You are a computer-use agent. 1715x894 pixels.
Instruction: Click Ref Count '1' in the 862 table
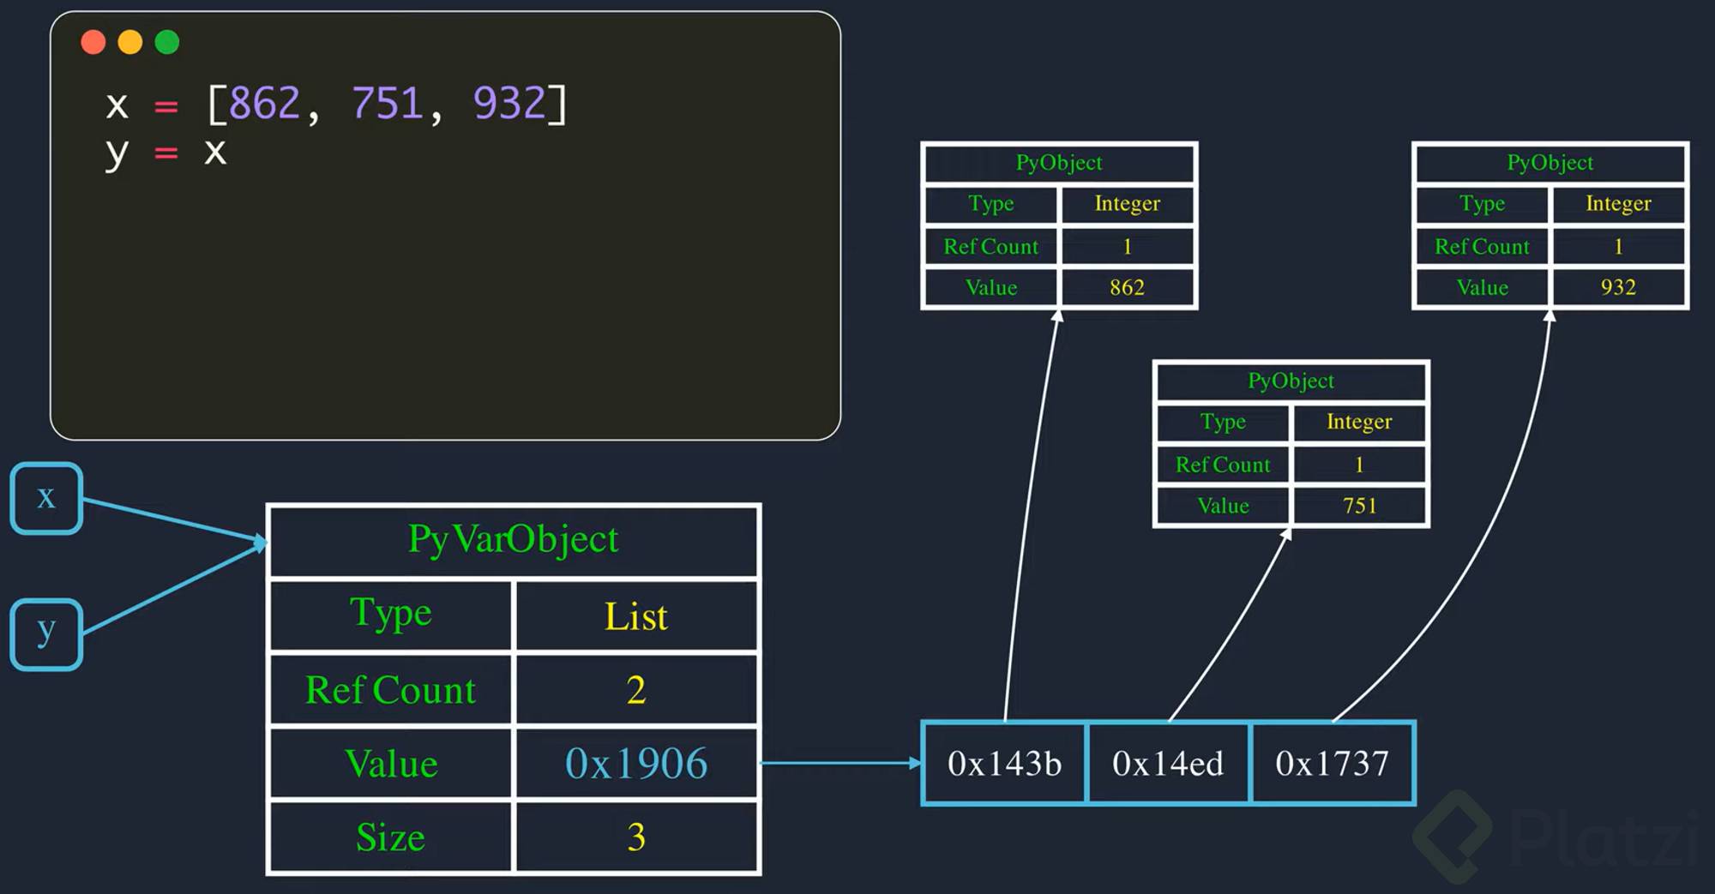[1128, 247]
